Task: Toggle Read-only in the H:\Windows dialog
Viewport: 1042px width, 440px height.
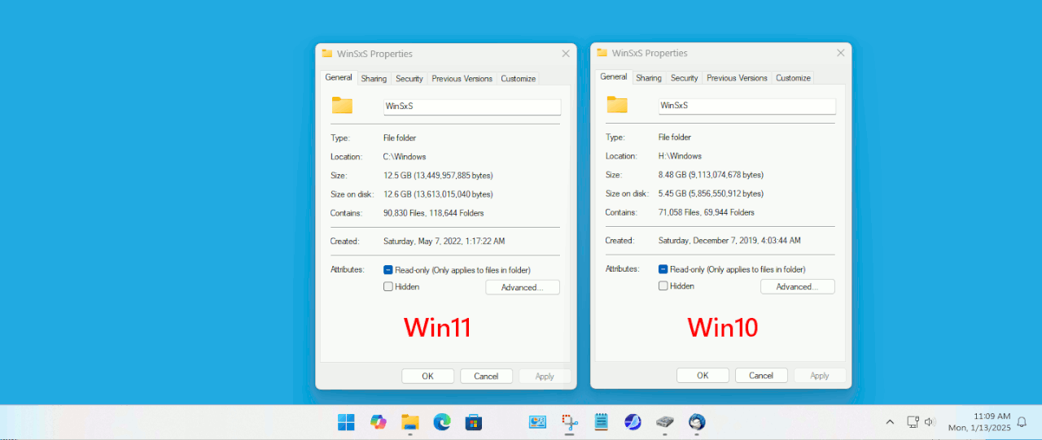Action: coord(663,268)
